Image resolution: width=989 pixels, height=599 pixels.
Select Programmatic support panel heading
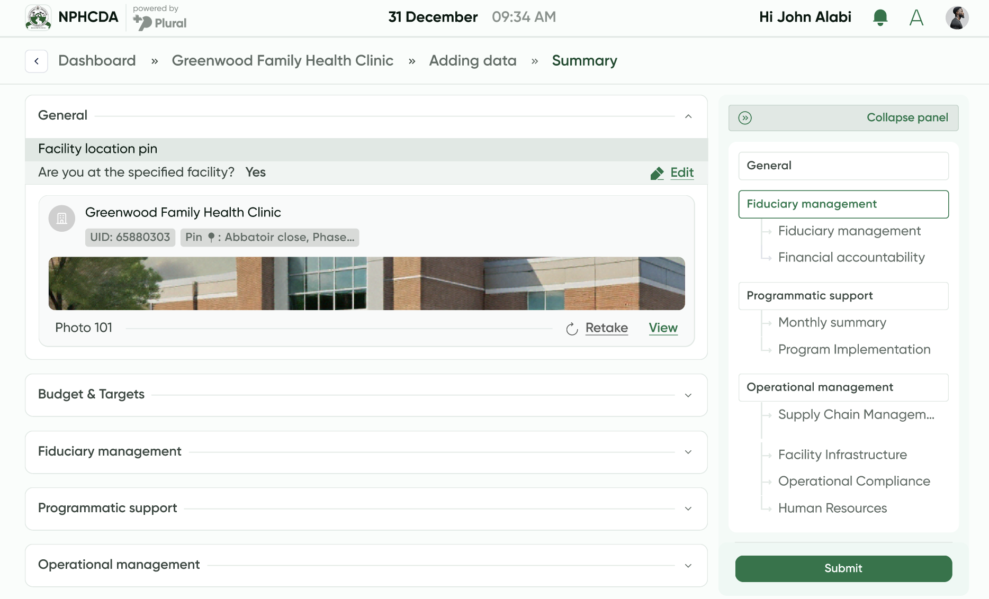pos(843,296)
